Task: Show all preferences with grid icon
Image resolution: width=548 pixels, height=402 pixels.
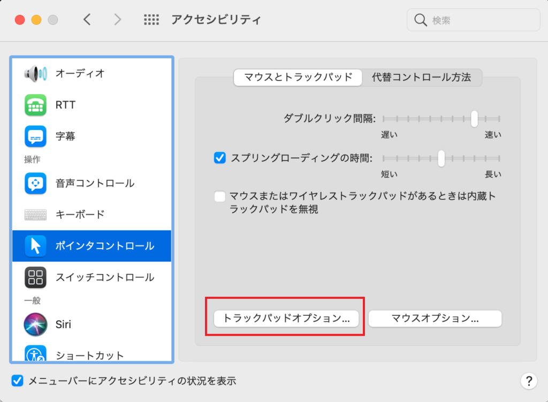Action: (151, 20)
